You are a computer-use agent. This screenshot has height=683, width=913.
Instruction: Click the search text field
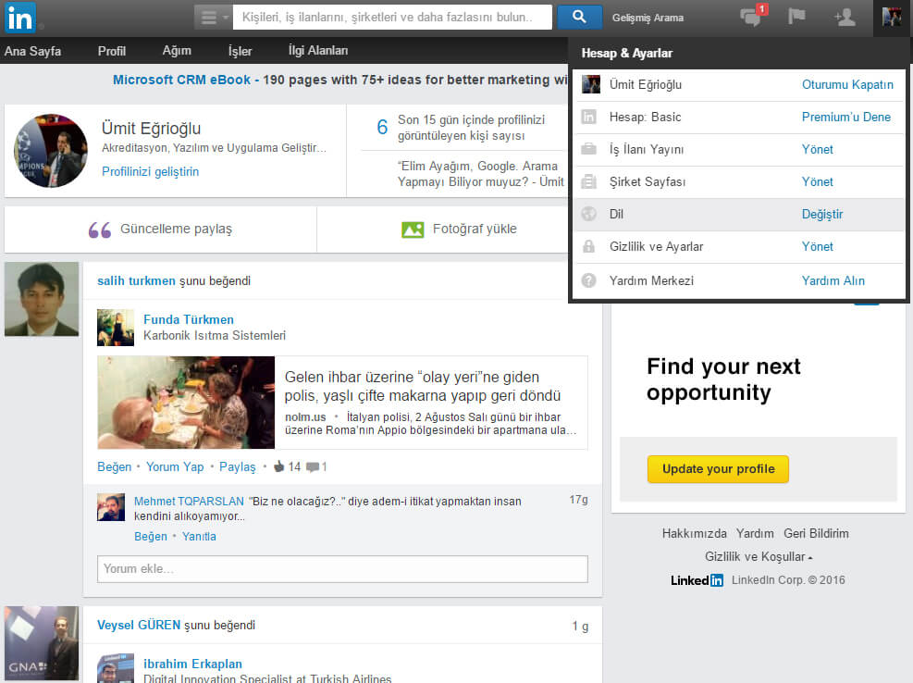click(x=392, y=18)
